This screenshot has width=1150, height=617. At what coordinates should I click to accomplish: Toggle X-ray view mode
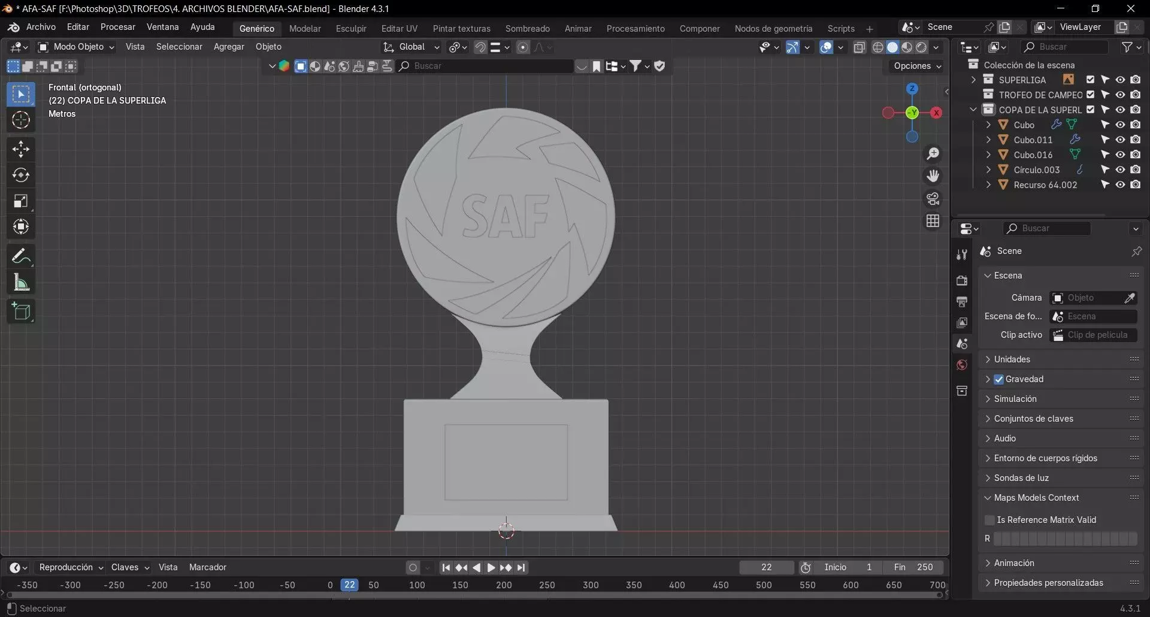[859, 47]
